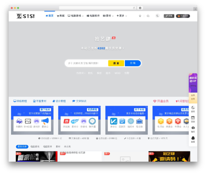Screen dimensions: 206x174
Task: Select the 未分类 resource tab
Action: [x=67, y=146]
